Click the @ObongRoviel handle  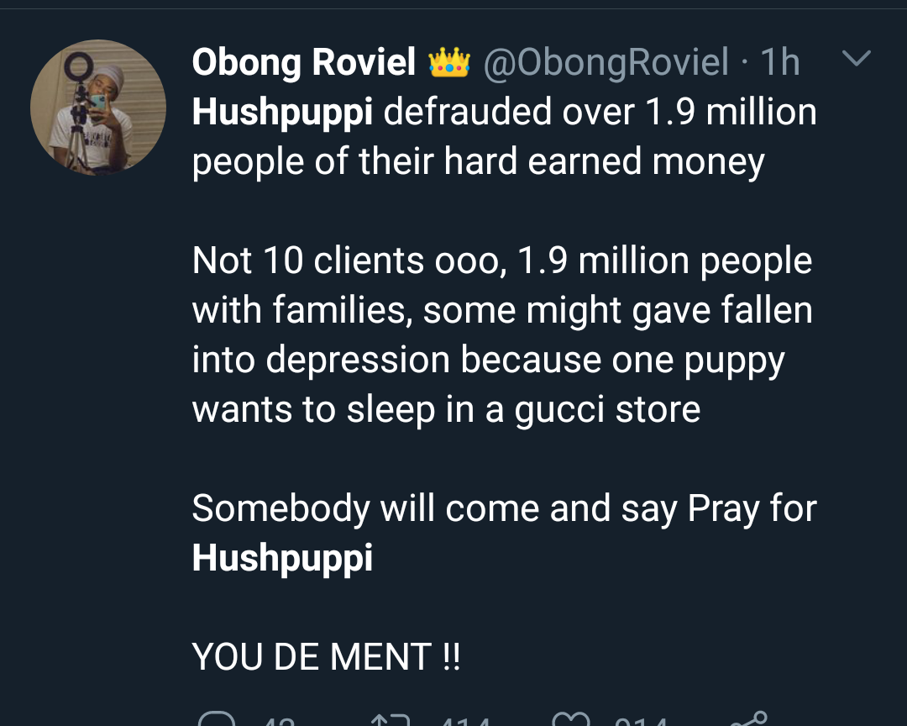click(606, 62)
